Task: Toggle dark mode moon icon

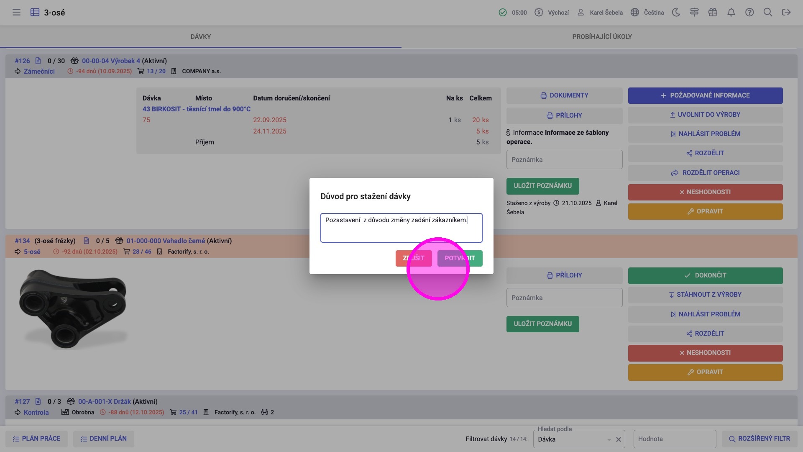Action: pos(676,13)
